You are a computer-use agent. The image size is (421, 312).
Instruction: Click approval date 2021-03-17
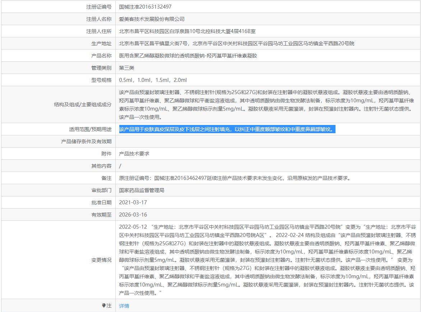click(x=133, y=202)
